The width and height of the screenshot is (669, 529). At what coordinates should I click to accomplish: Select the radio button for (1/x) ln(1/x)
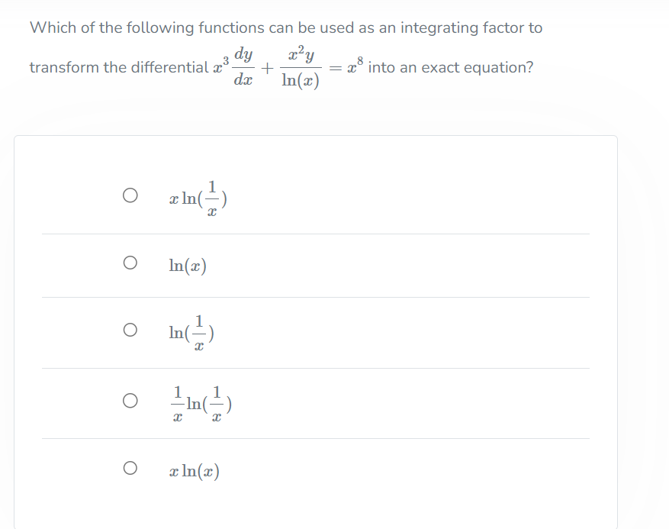coord(130,400)
